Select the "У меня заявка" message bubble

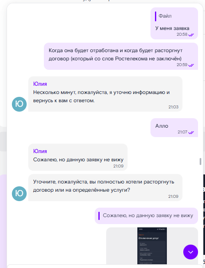tap(174, 23)
